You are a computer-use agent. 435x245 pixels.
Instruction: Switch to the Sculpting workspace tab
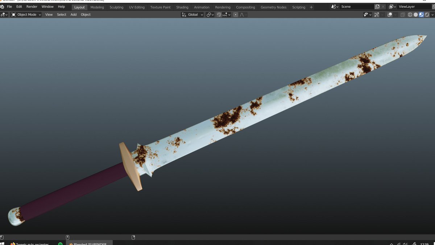pos(116,7)
